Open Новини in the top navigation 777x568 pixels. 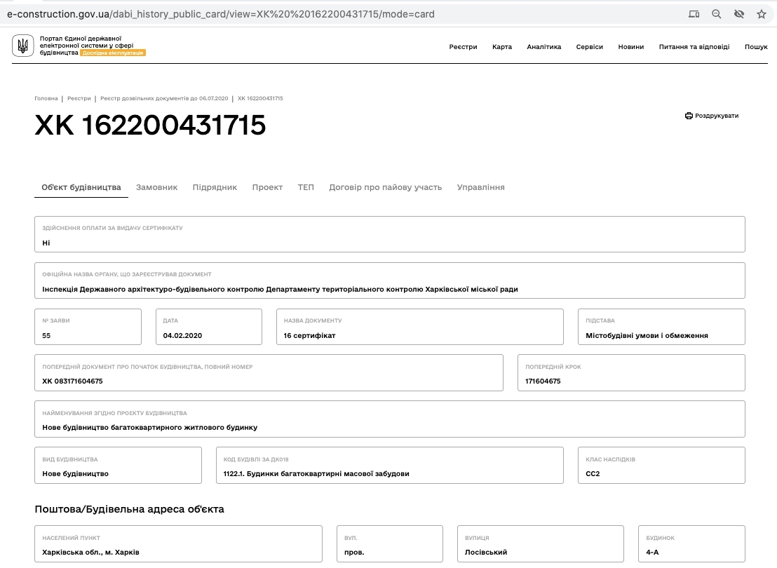point(631,46)
